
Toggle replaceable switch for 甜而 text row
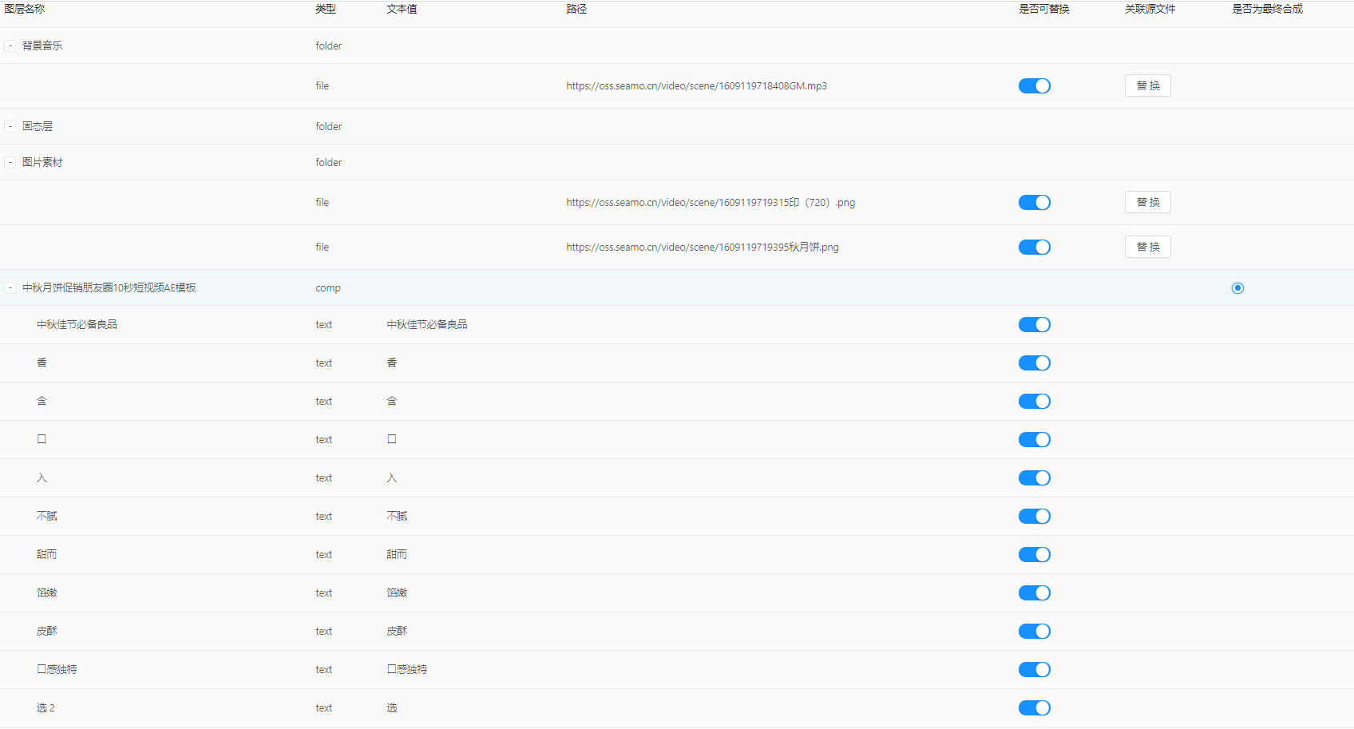(1034, 555)
